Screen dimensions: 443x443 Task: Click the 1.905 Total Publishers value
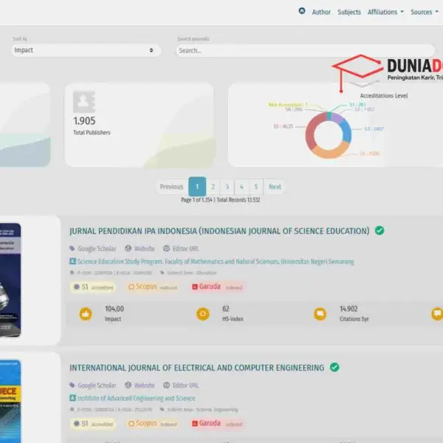[84, 121]
